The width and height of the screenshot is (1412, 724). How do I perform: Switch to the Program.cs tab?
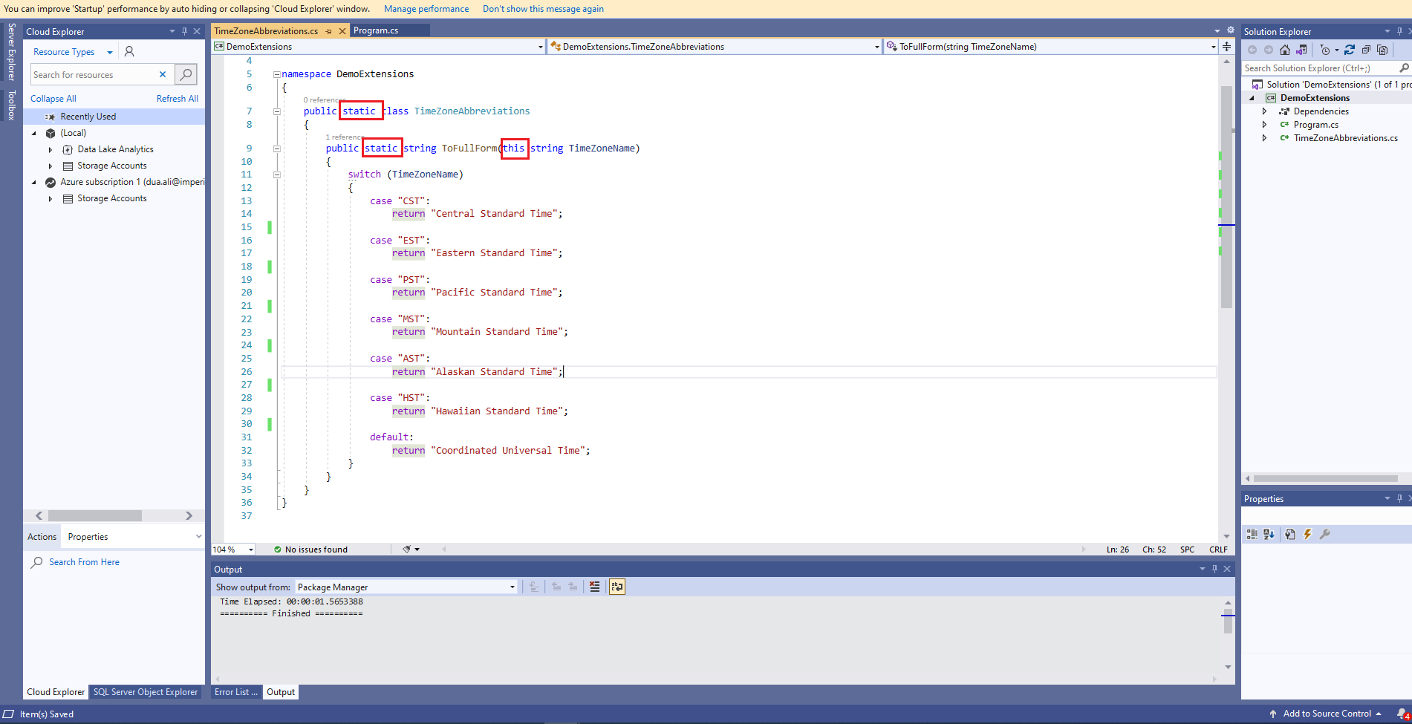tap(377, 30)
